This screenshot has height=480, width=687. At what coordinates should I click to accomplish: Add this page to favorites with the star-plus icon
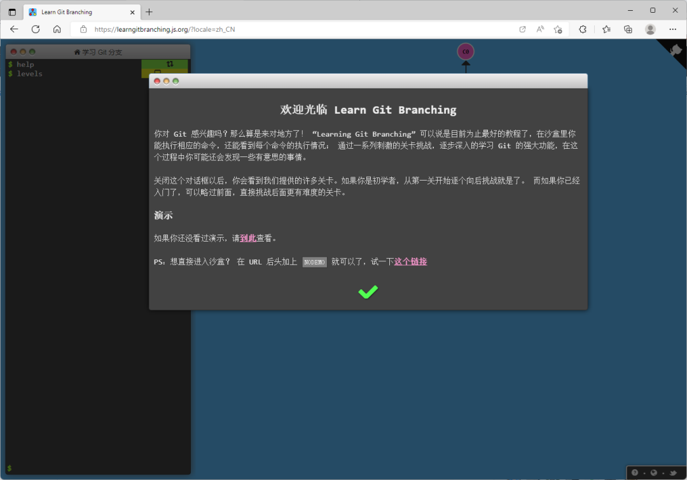coord(558,29)
